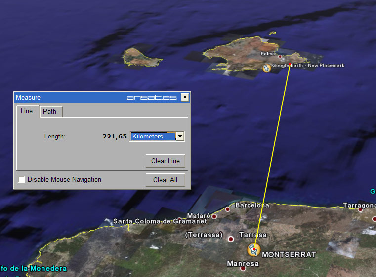The width and height of the screenshot is (376, 277).
Task: Click the red endpoint of the measure line
Action: pyautogui.click(x=290, y=65)
